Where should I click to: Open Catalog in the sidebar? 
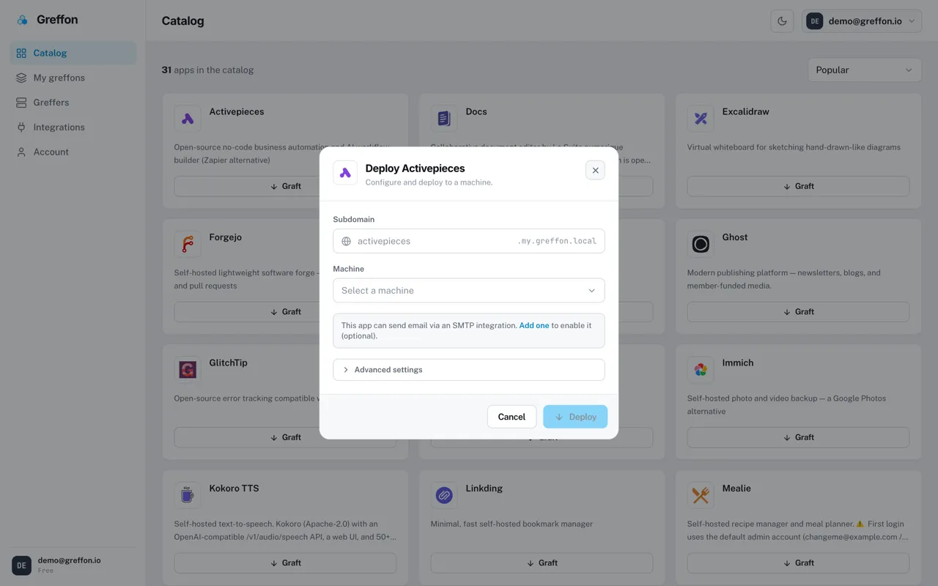(x=73, y=53)
